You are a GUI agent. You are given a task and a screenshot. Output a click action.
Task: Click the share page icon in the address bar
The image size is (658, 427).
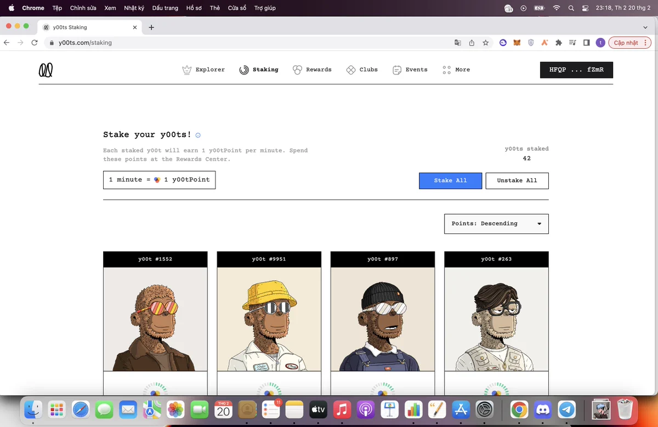[x=472, y=43]
